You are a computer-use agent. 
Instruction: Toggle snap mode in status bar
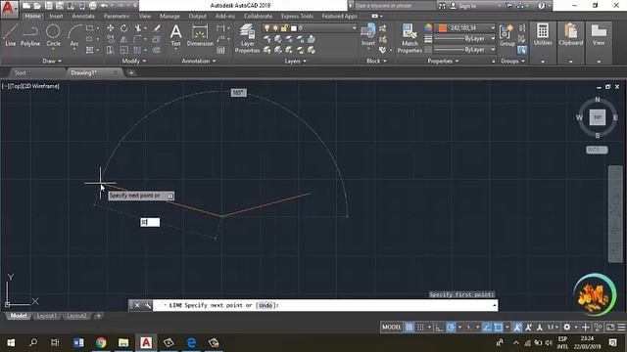click(x=420, y=328)
